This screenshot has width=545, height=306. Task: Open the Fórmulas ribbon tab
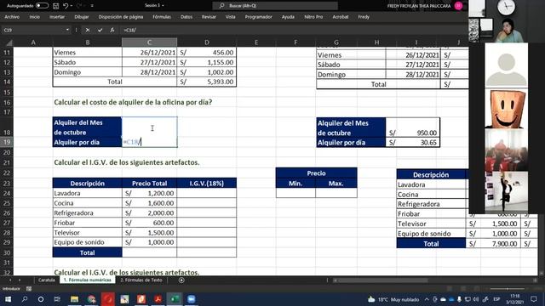pyautogui.click(x=162, y=17)
